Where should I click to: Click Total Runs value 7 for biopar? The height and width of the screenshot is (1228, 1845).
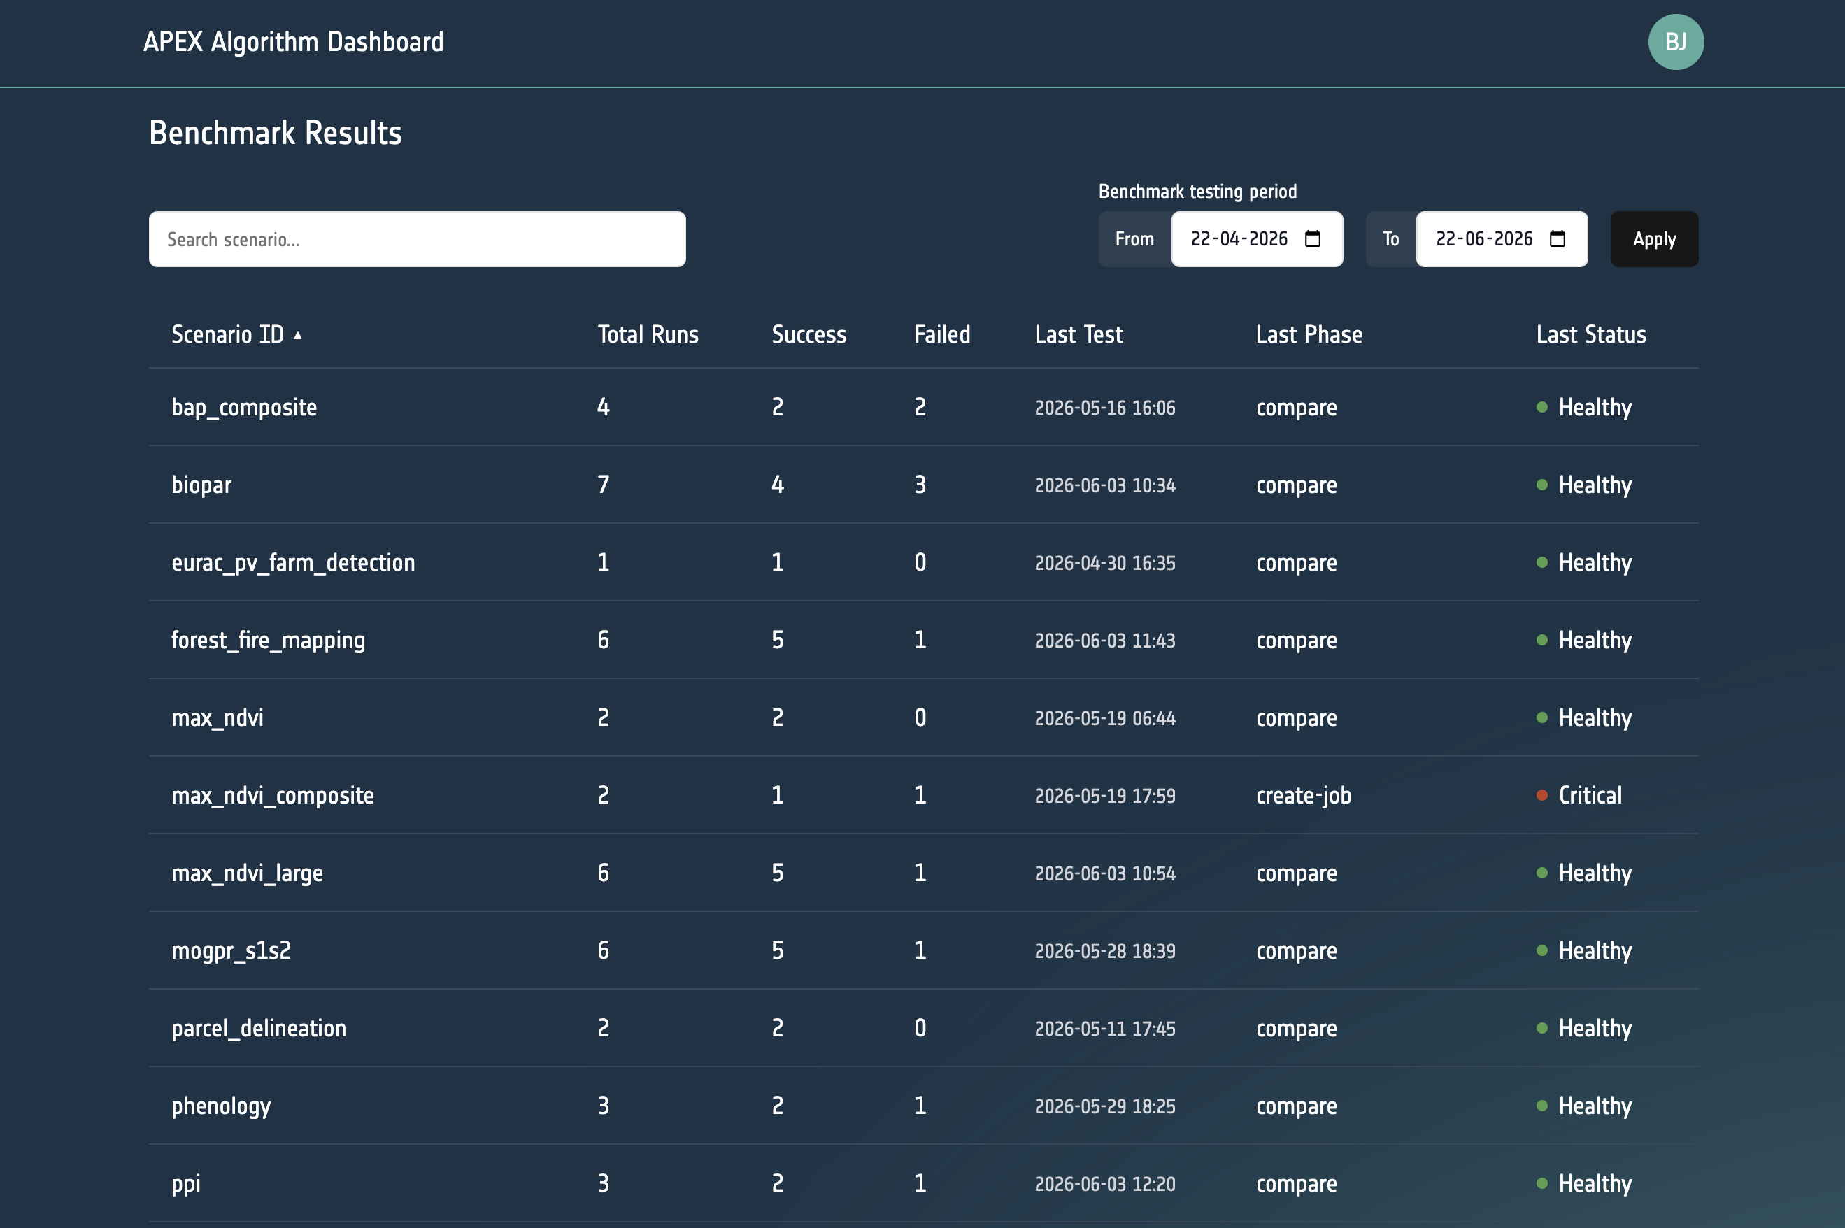603,485
